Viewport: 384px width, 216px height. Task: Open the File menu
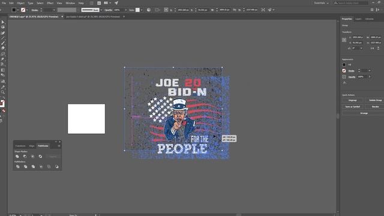tap(4, 3)
